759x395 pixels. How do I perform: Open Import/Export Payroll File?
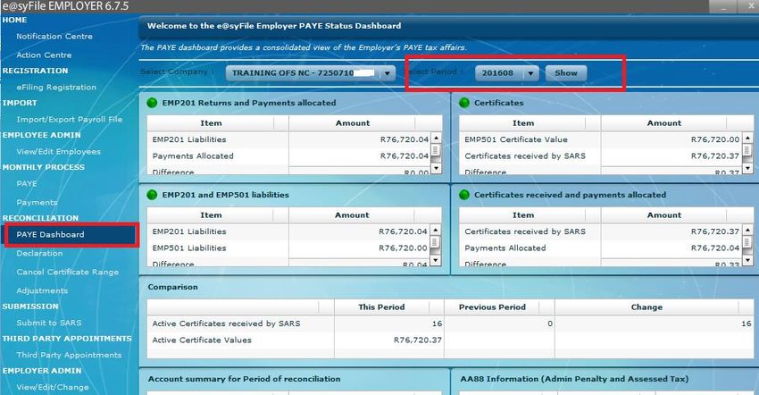(x=70, y=119)
